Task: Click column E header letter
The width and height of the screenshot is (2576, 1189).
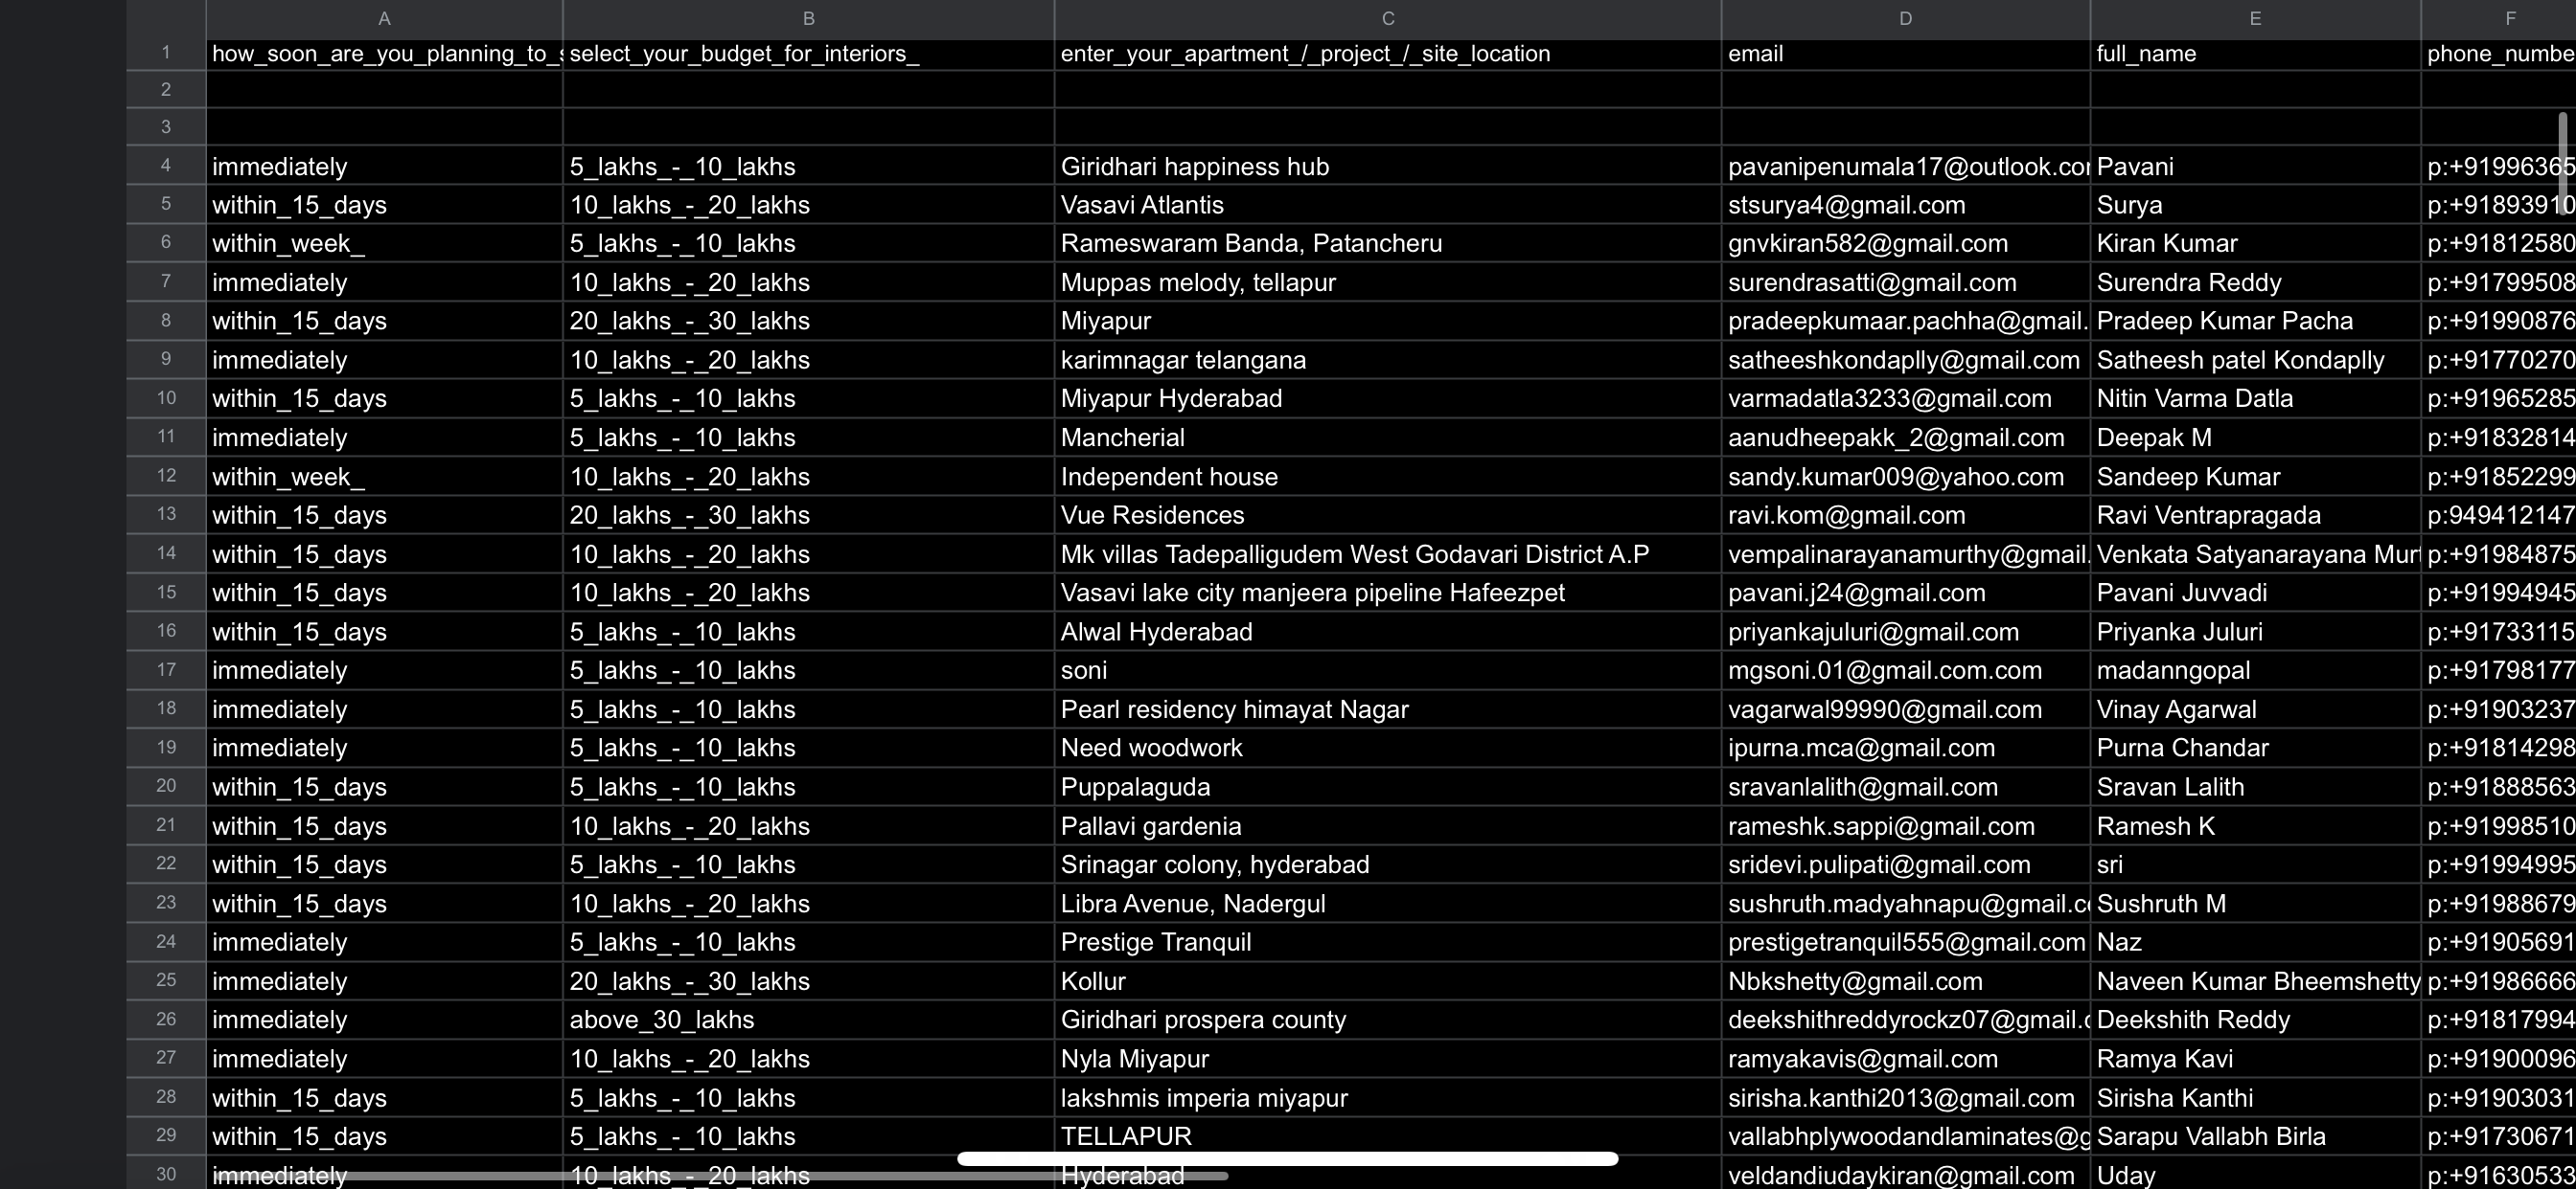Action: tap(2254, 18)
